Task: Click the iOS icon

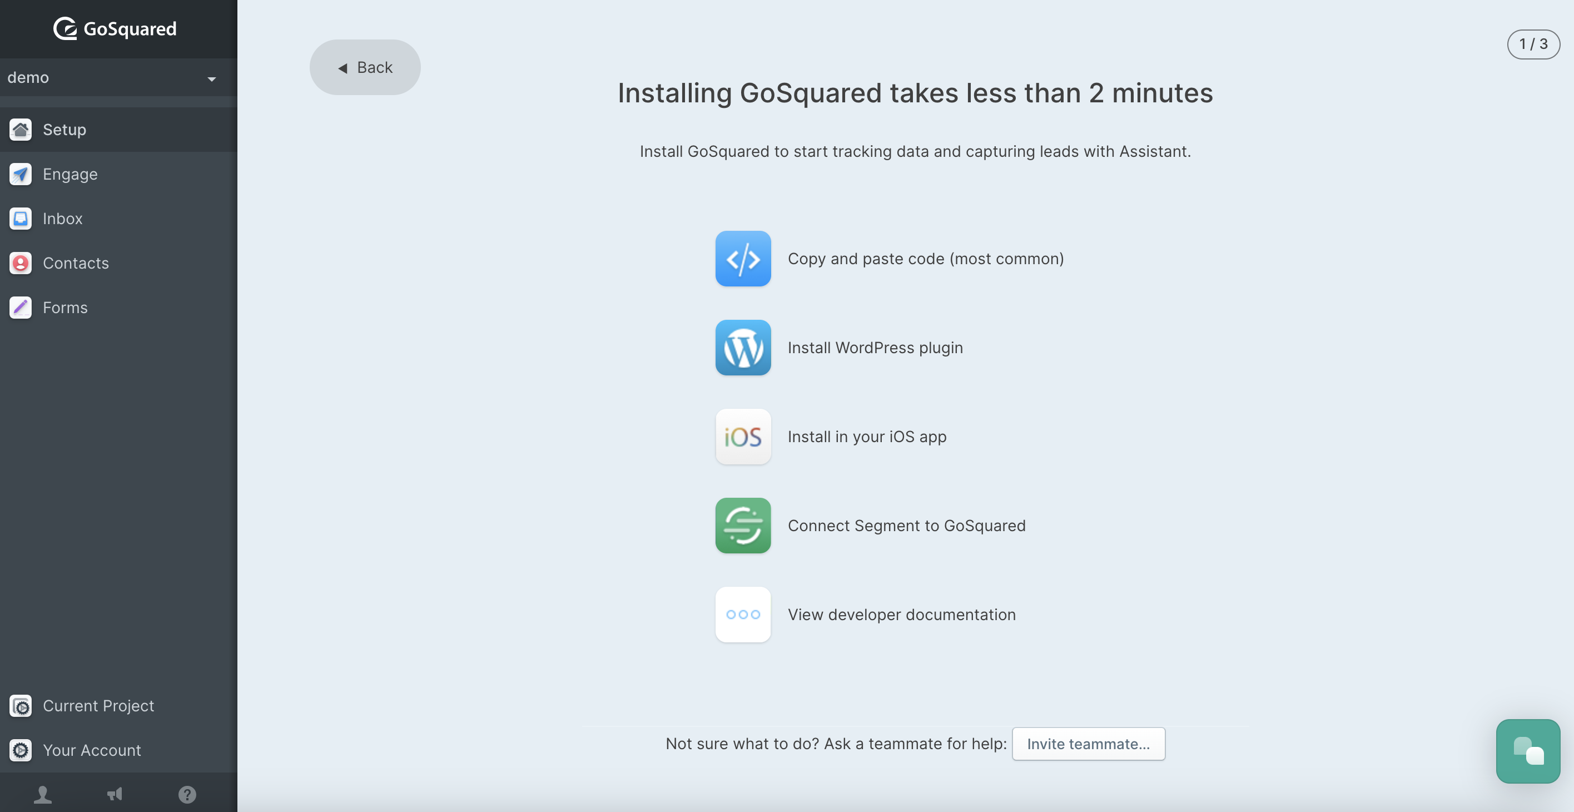Action: (743, 437)
